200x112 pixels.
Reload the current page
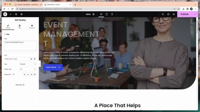point(12,9)
